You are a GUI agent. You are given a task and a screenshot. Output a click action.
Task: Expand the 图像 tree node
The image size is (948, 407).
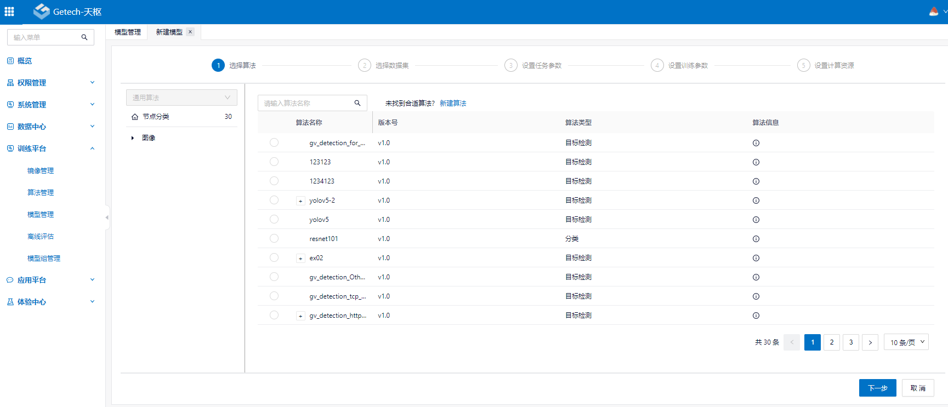[x=133, y=138]
